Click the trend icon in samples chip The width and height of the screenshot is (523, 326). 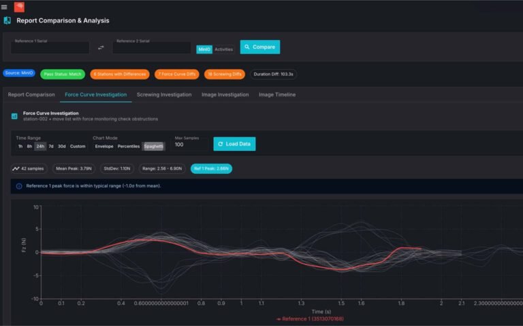16,168
